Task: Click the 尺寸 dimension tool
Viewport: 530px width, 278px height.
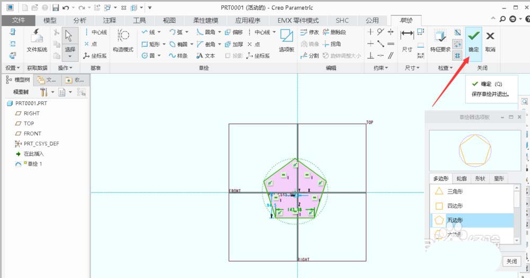Action: point(407,41)
